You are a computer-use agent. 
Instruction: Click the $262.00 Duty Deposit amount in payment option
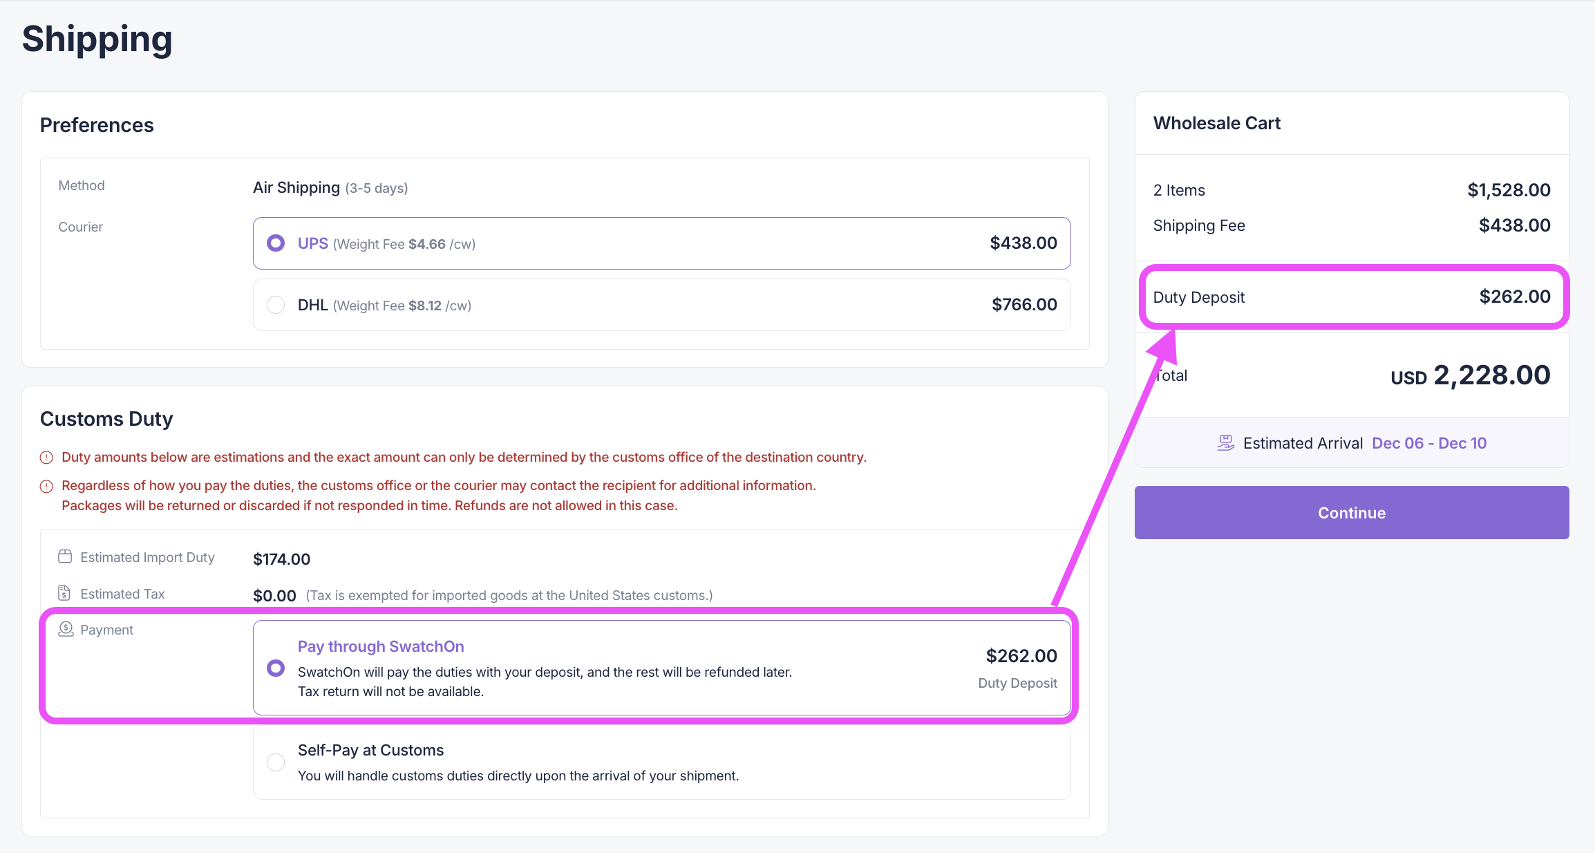pos(1021,655)
